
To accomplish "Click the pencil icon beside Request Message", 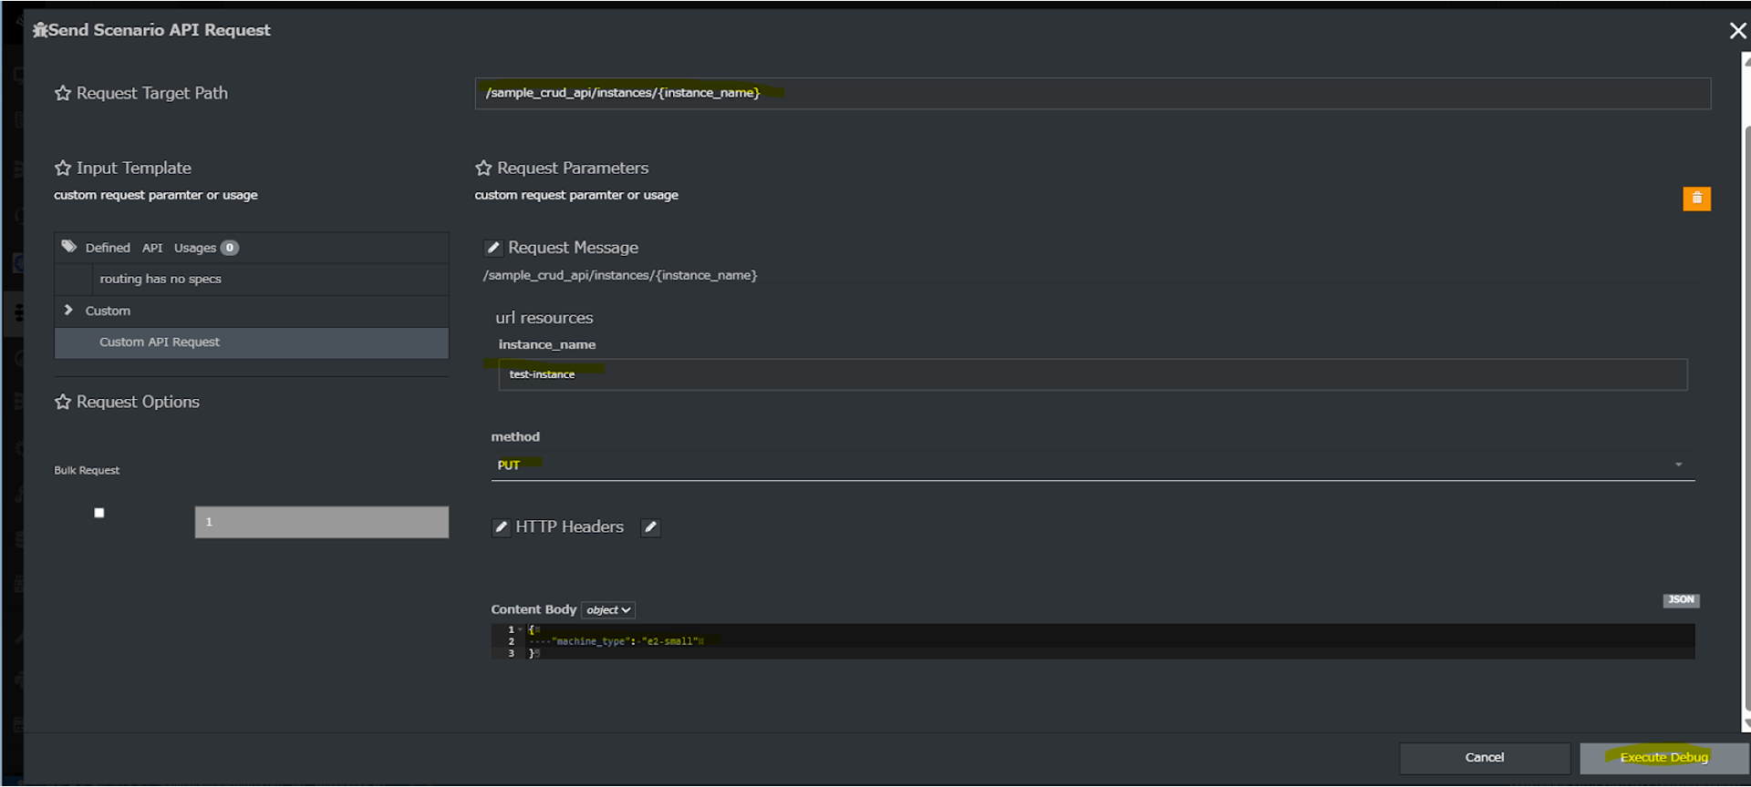I will point(493,248).
